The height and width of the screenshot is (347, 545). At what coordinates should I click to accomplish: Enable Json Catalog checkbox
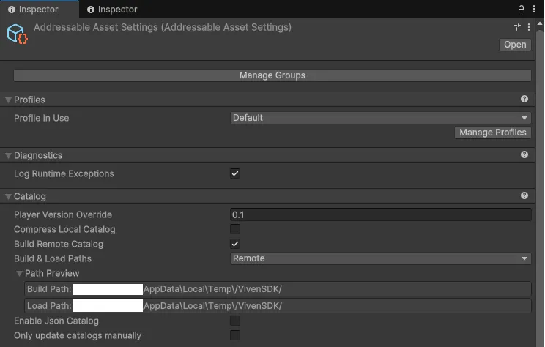pos(235,321)
